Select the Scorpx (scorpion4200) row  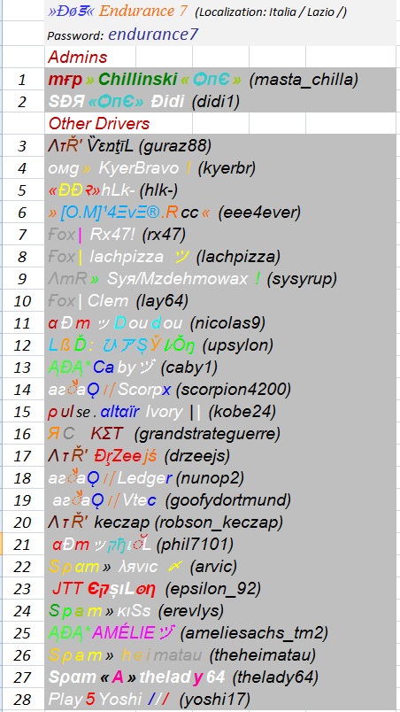[x=220, y=389]
